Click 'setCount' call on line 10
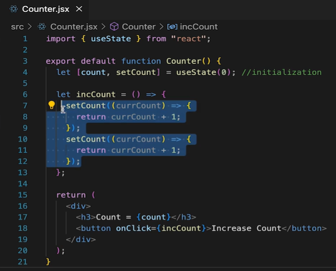 click(85, 139)
